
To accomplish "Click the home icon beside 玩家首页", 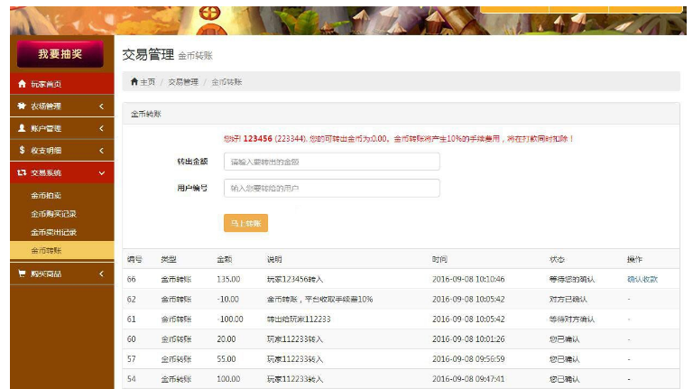I will 22,84.
